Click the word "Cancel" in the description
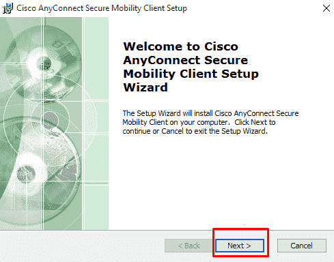The height and width of the screenshot is (262, 334). pos(172,131)
